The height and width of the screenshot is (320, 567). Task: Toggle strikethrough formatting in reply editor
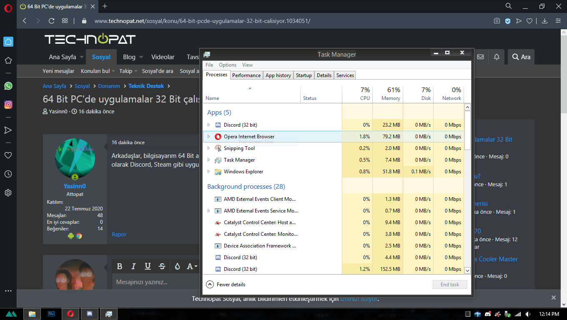(x=162, y=266)
